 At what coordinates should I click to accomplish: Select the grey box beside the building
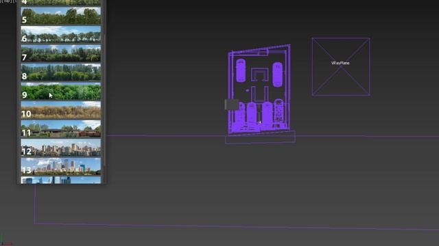pos(232,105)
